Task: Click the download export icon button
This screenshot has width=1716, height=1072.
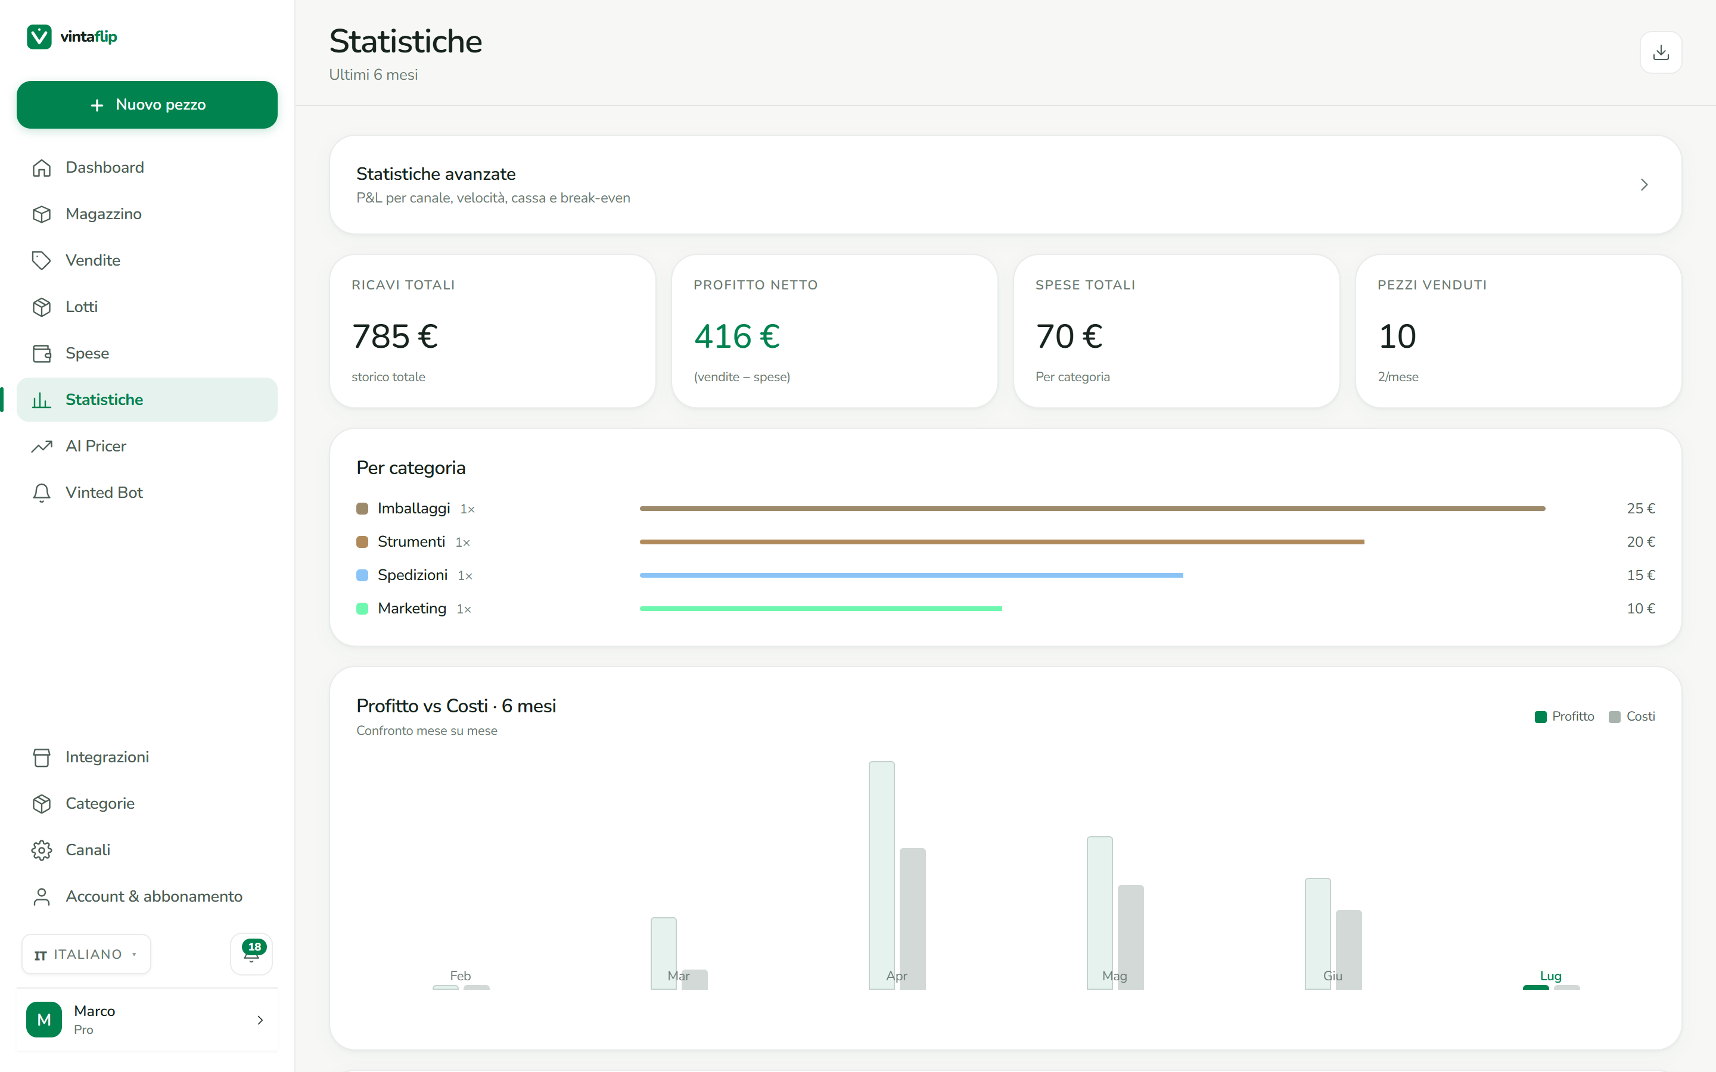Action: pyautogui.click(x=1661, y=52)
